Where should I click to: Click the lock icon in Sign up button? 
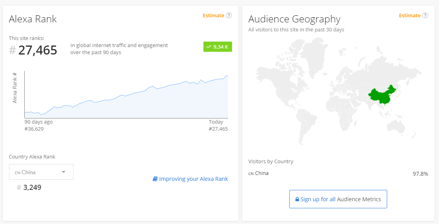(297, 199)
